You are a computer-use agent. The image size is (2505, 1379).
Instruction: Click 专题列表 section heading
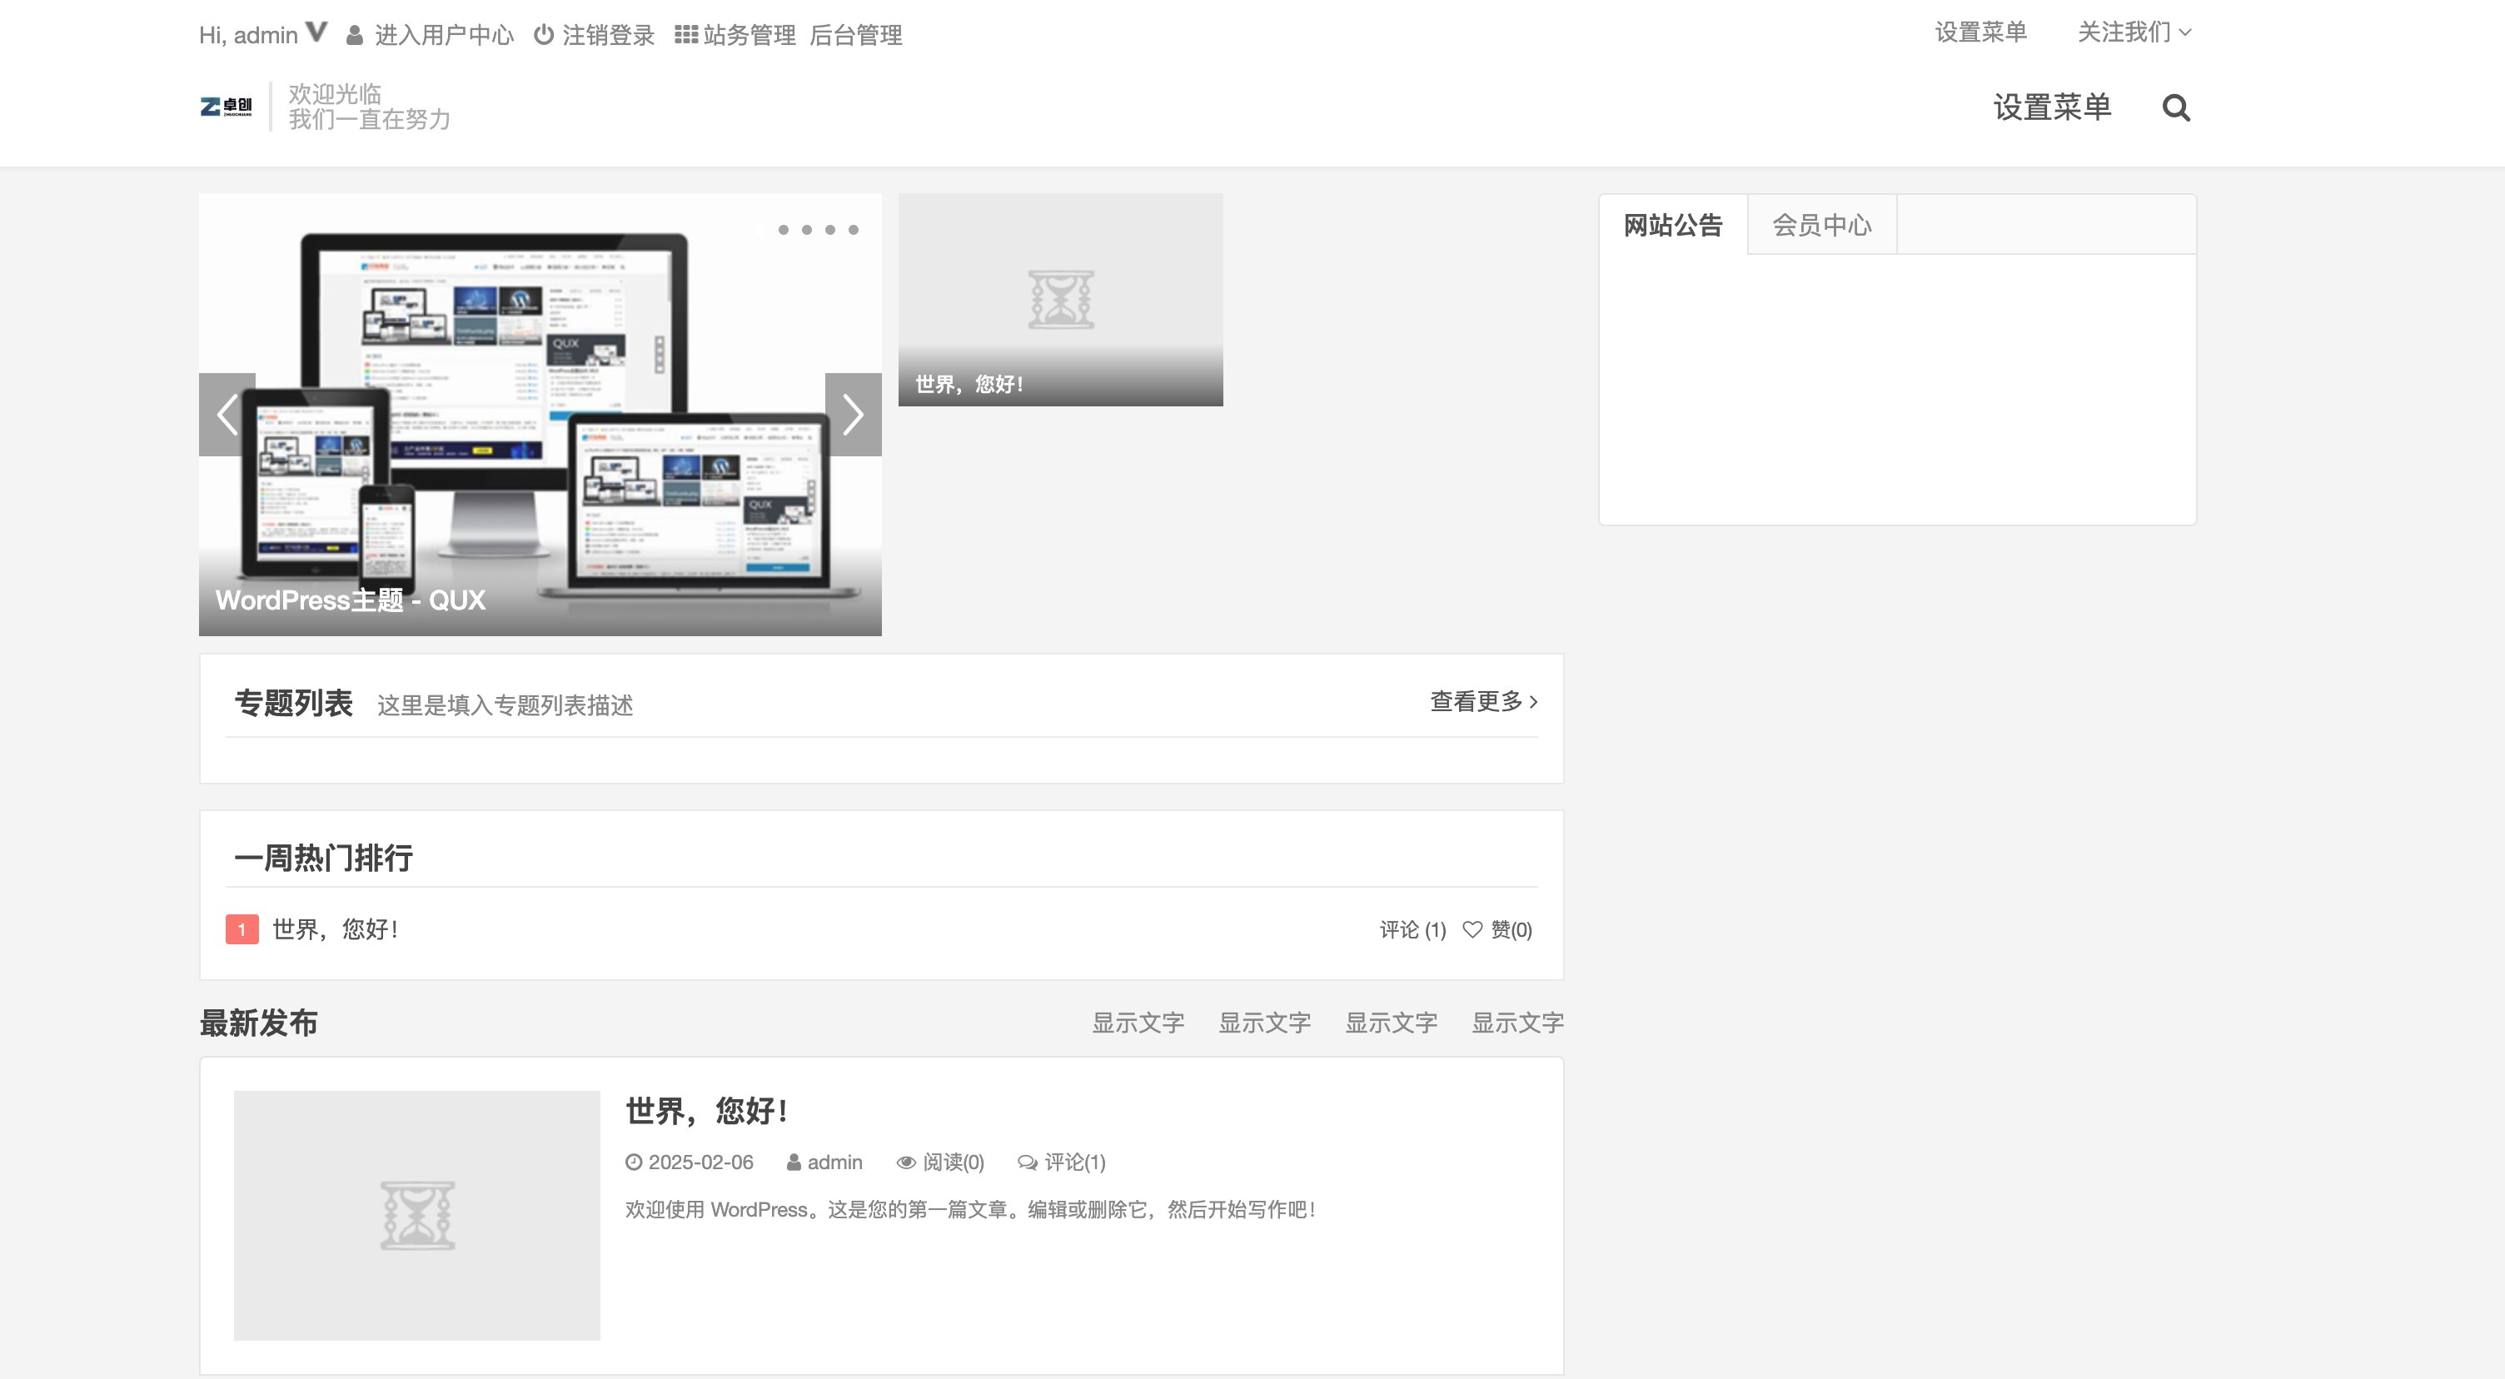tap(292, 702)
